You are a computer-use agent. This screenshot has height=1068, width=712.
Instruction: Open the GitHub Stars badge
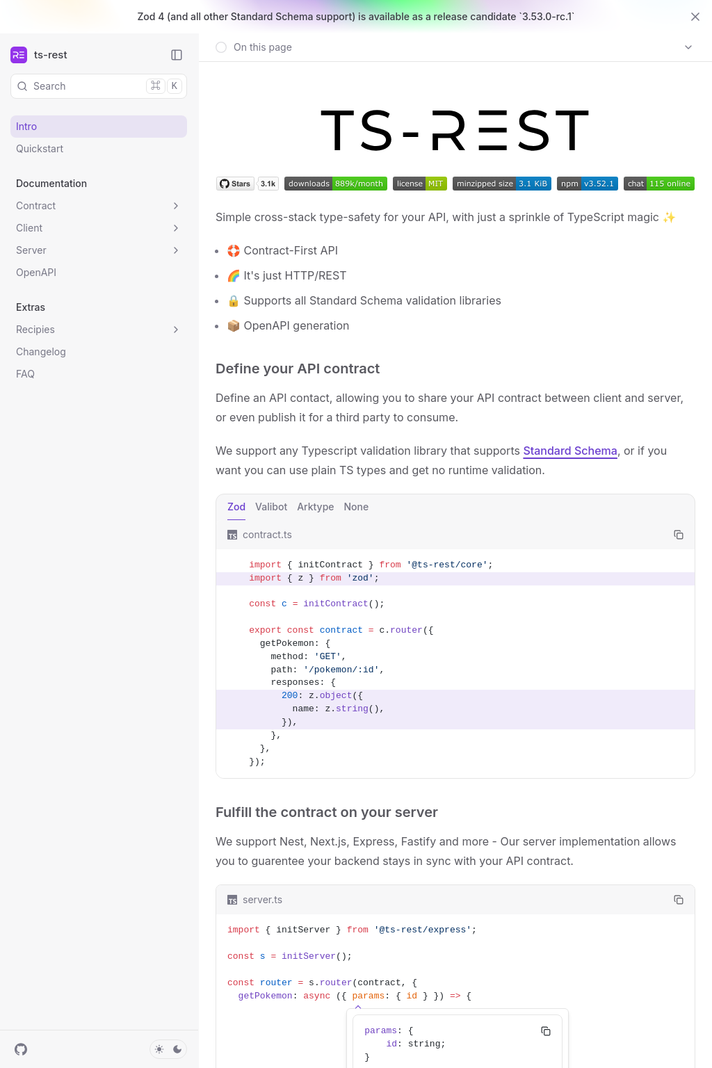(x=235, y=184)
